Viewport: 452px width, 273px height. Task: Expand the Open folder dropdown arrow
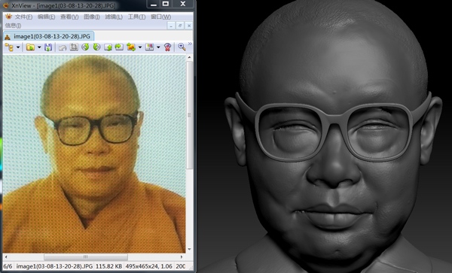click(39, 47)
